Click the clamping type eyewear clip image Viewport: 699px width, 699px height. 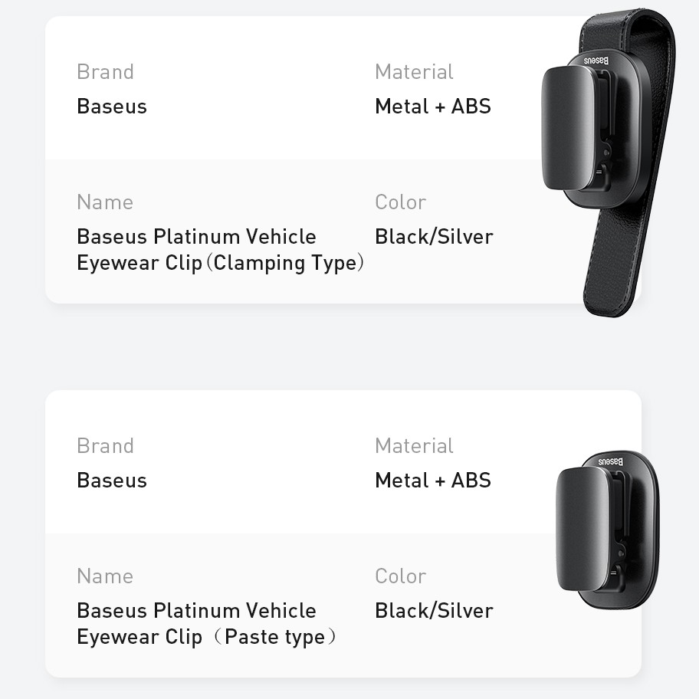pos(609,162)
